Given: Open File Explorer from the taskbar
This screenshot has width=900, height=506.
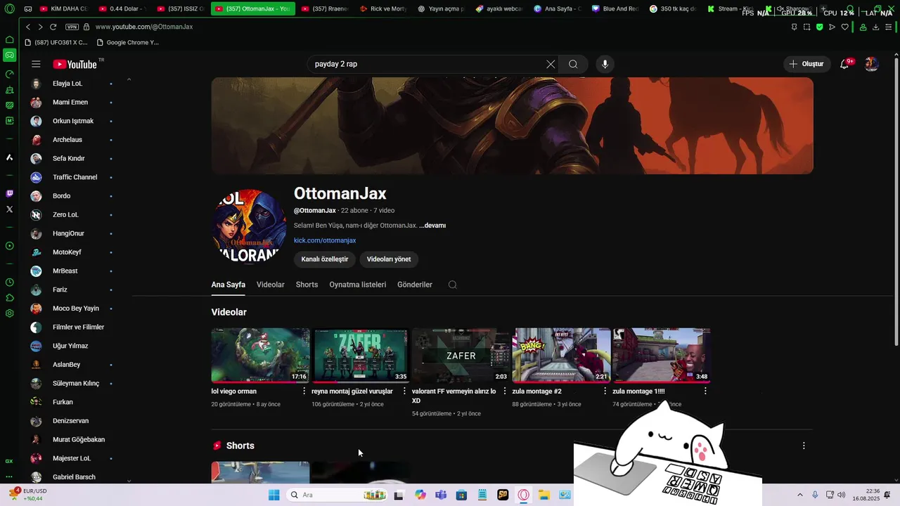Looking at the screenshot, I should click(544, 495).
